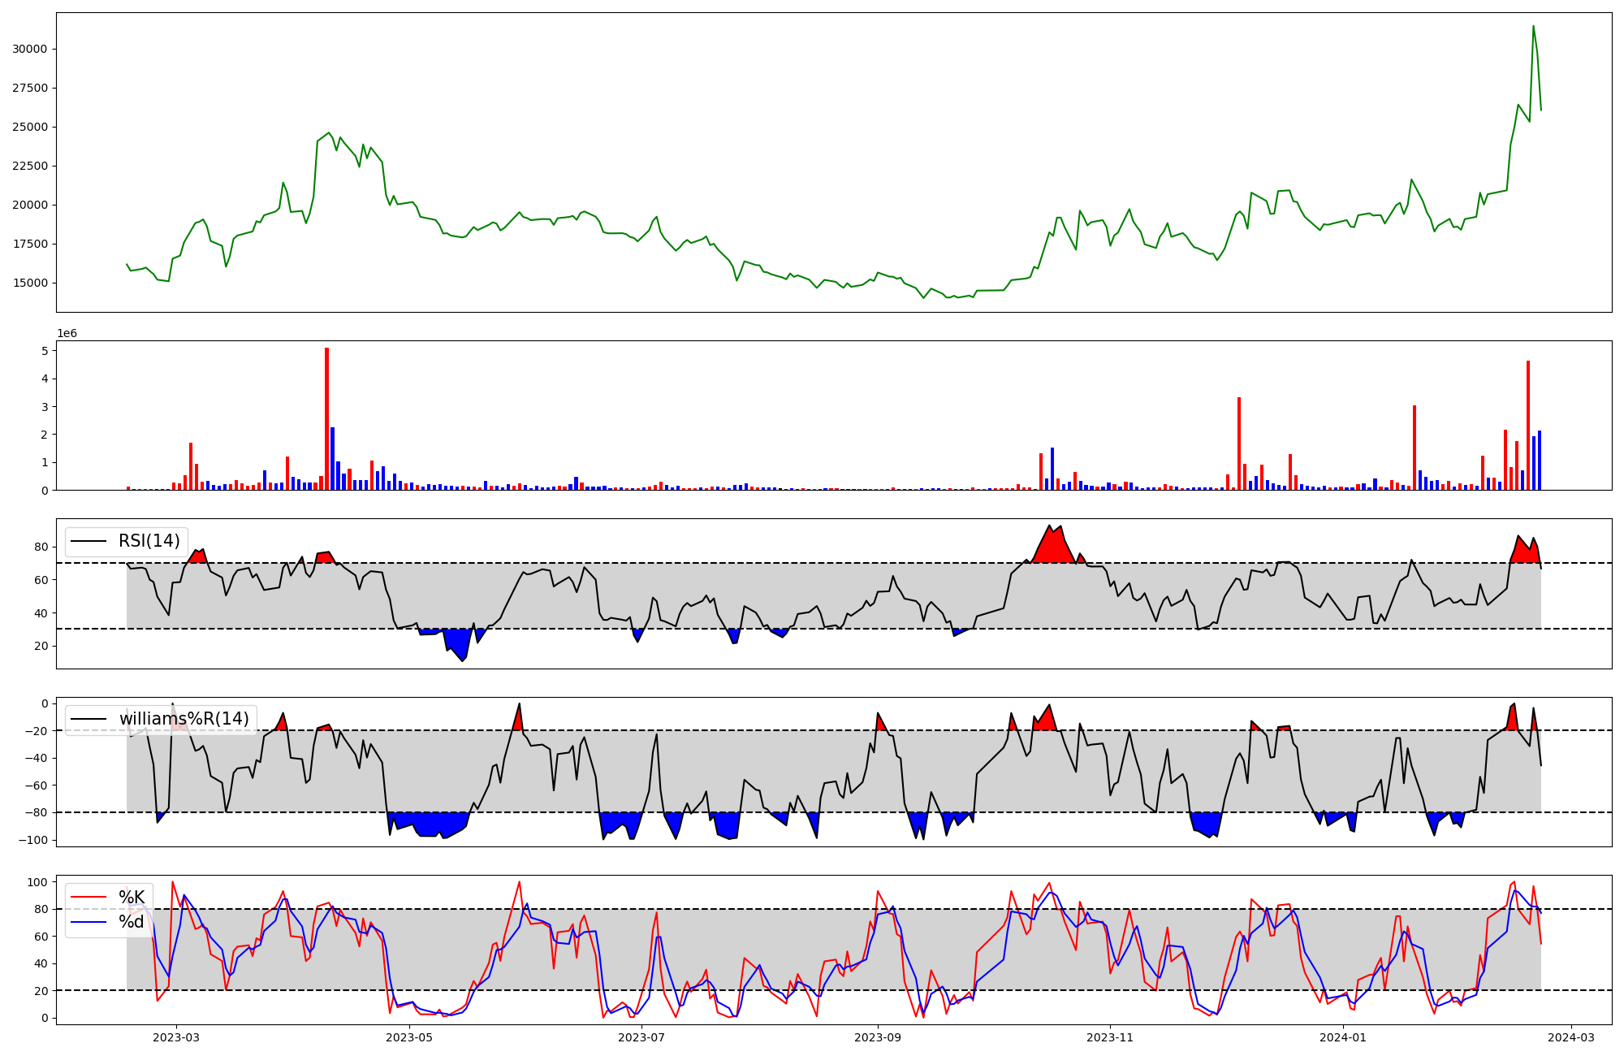The width and height of the screenshot is (1624, 1056).
Task: Click the %d legend entry
Action: point(132,922)
